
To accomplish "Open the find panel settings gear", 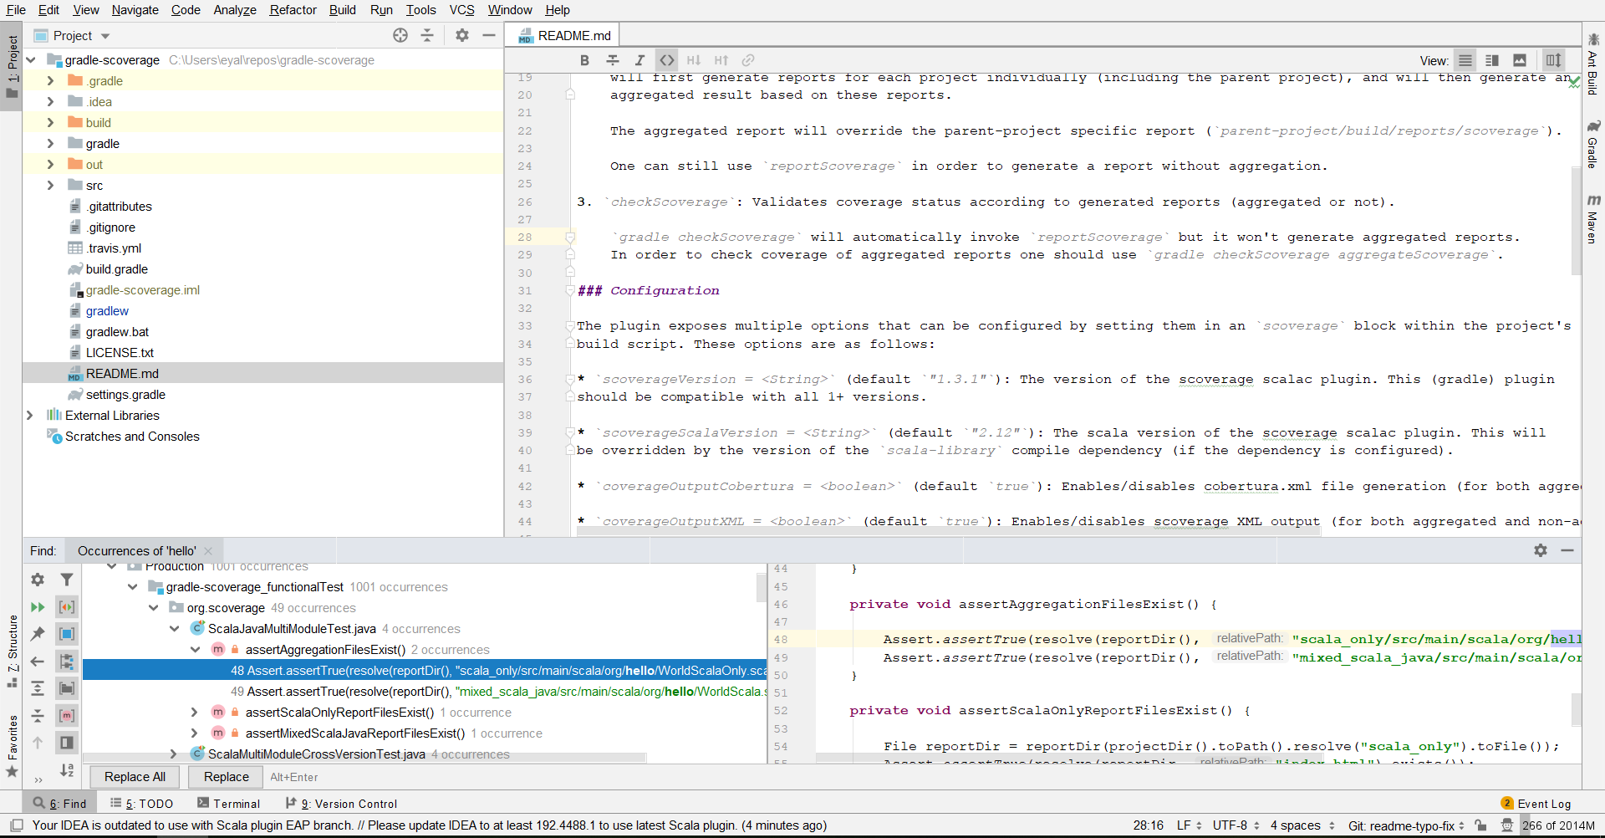I will 1541,550.
